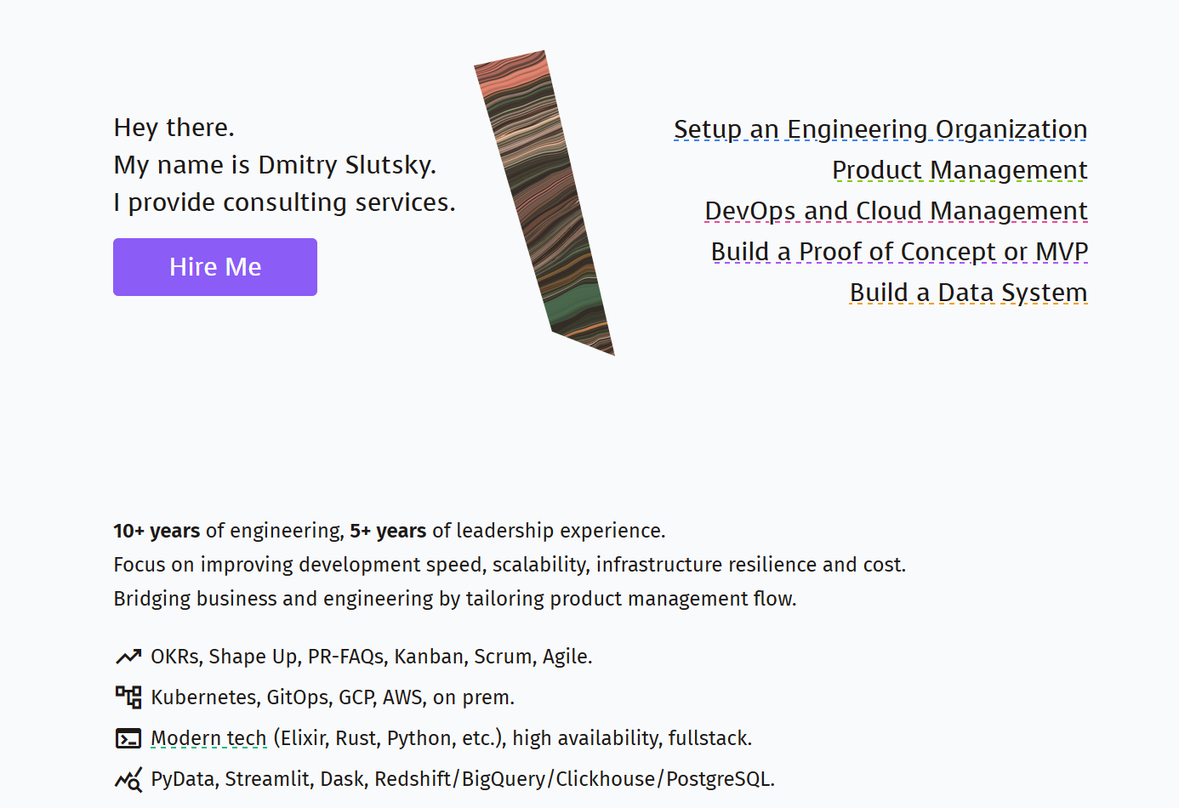This screenshot has width=1179, height=808.
Task: Open the Build a Data System link
Action: (968, 293)
